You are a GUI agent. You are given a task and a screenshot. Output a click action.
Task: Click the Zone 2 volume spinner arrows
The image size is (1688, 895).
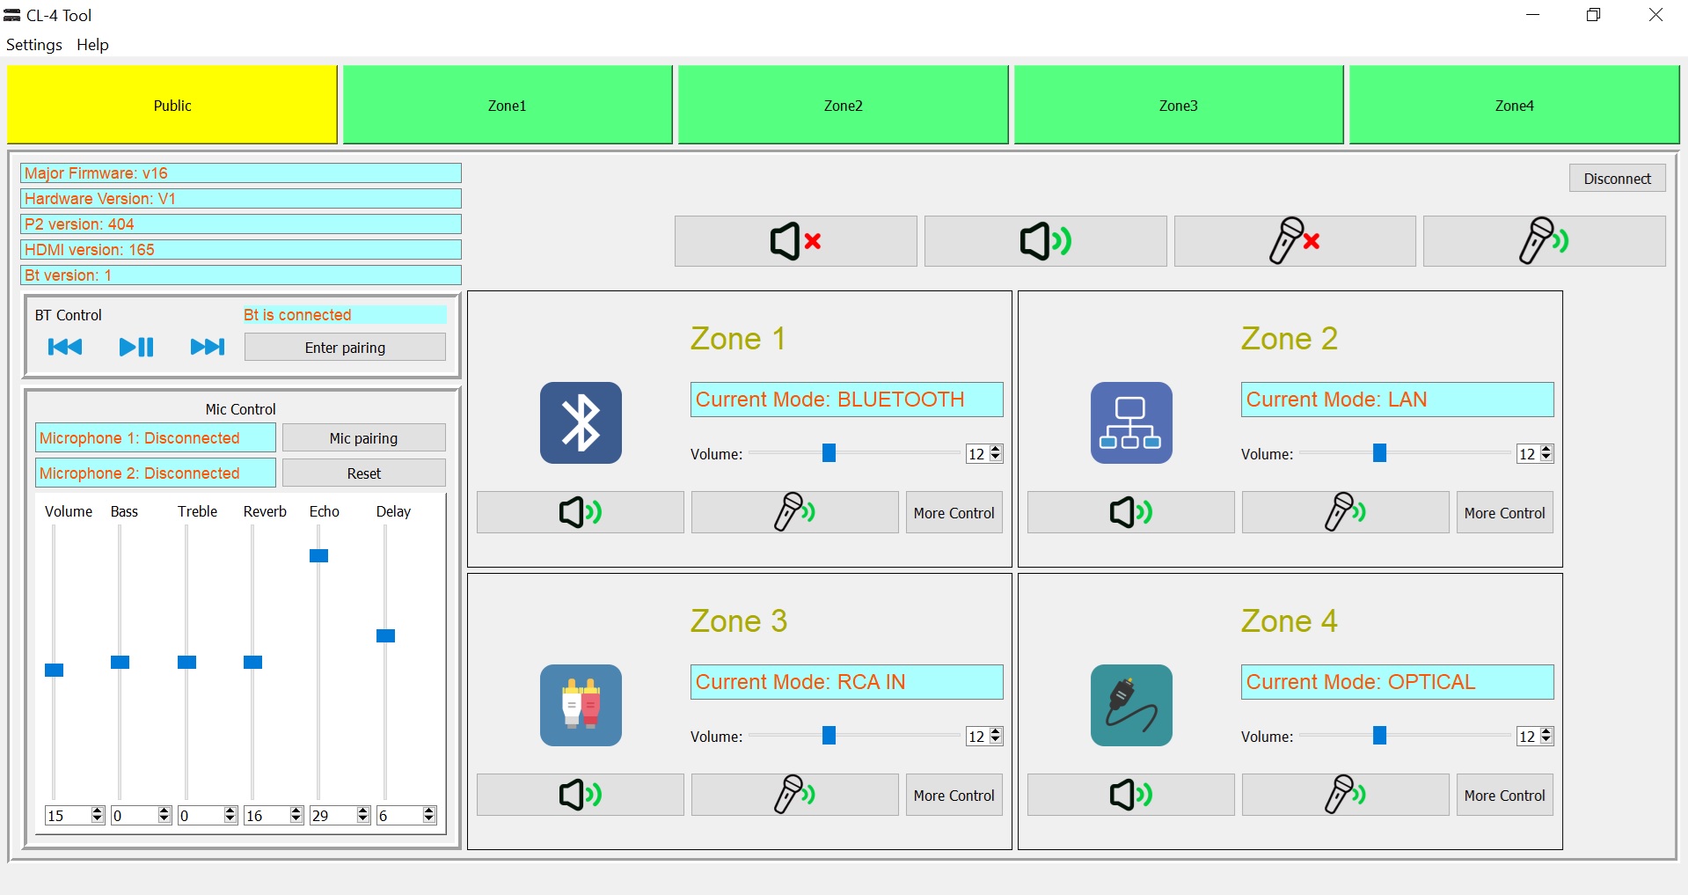pos(1546,453)
